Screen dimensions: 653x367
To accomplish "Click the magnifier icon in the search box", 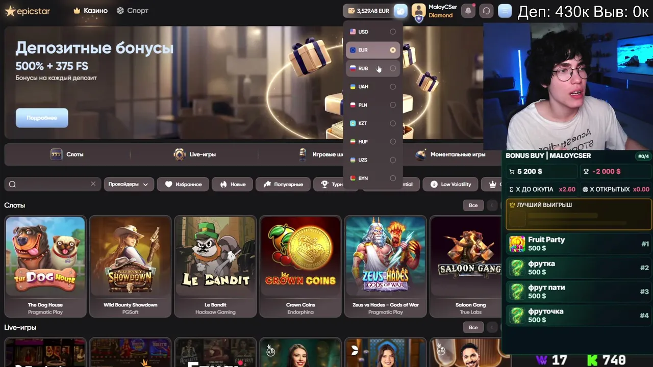I will [x=13, y=184].
